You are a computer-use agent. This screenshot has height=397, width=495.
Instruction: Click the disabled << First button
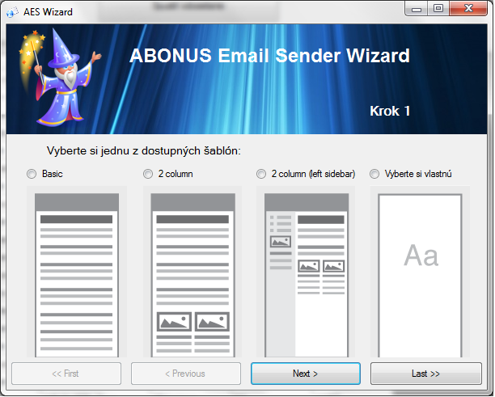[66, 374]
